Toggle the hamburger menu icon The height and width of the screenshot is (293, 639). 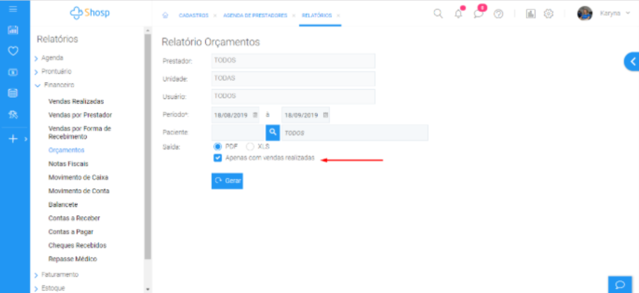click(13, 9)
